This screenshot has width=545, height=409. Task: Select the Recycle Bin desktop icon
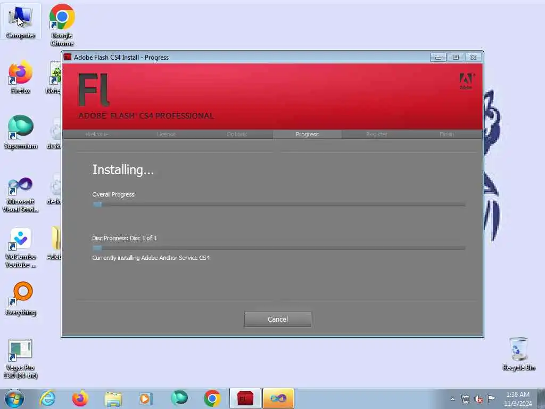coord(518,354)
